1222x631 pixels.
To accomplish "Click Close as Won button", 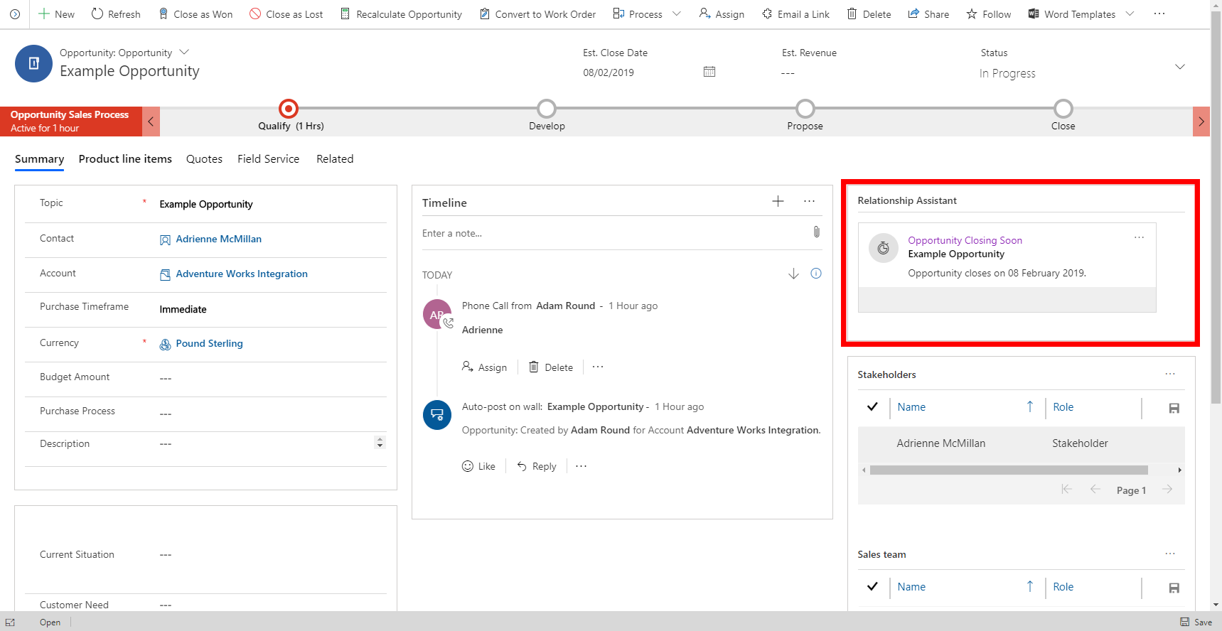I will [x=195, y=14].
